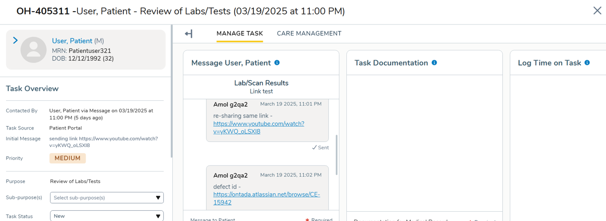
Task: Click the message thread scrollbar
Action: pyautogui.click(x=337, y=154)
